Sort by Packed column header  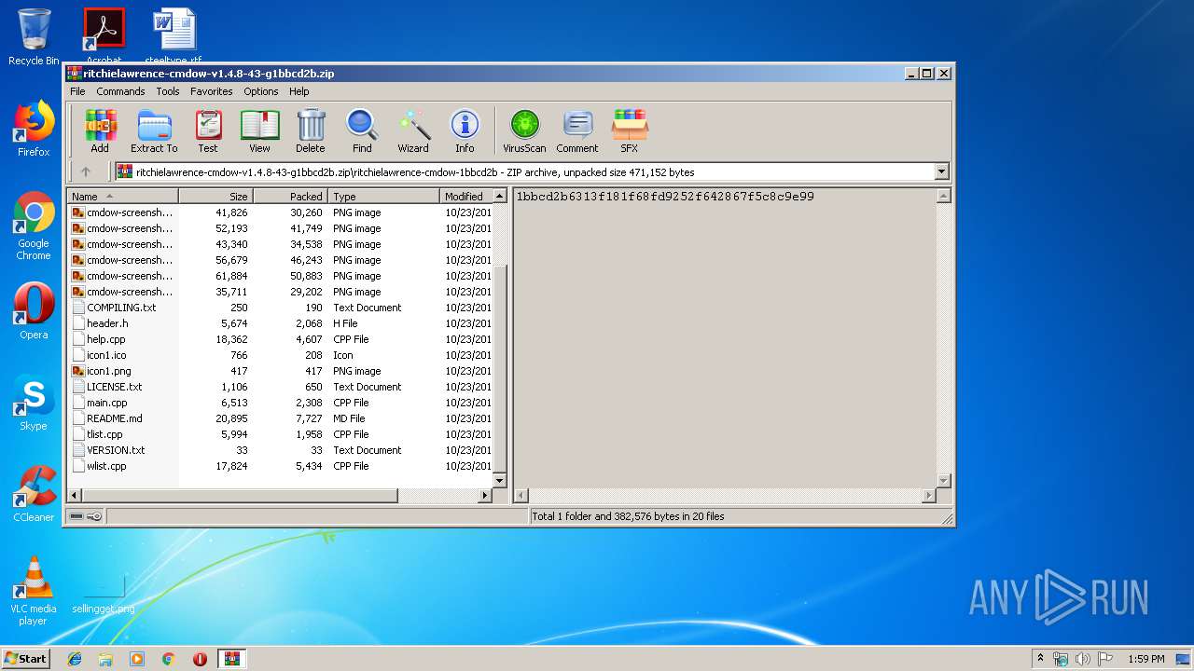point(291,197)
